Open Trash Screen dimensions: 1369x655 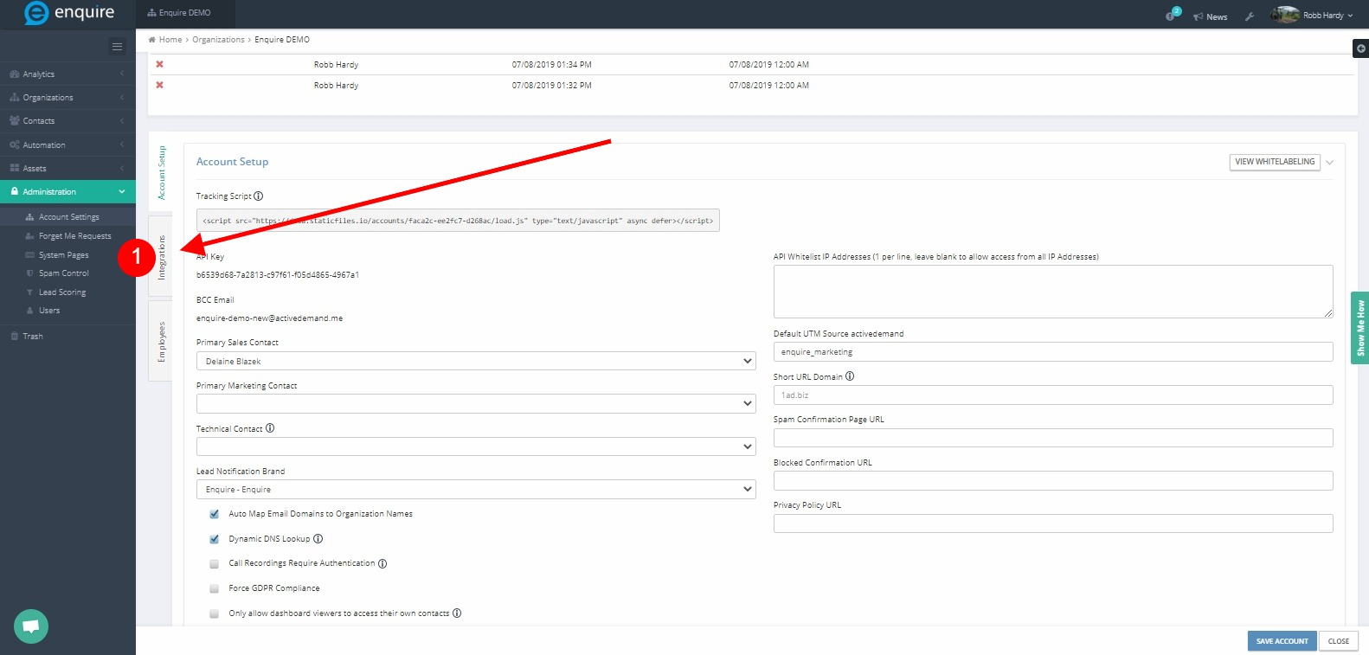point(33,337)
